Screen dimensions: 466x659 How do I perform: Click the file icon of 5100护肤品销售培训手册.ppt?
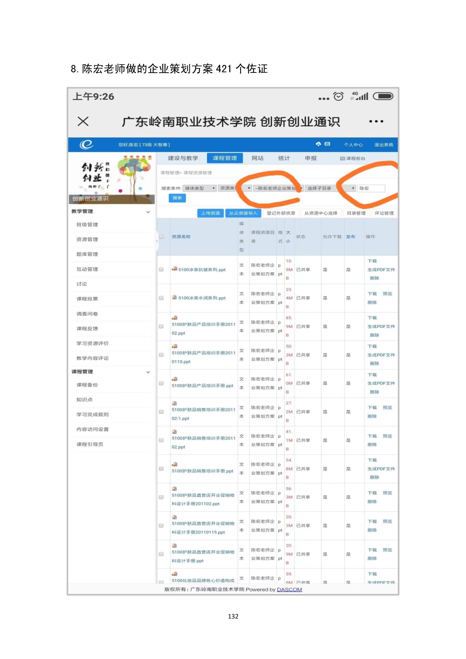174,465
